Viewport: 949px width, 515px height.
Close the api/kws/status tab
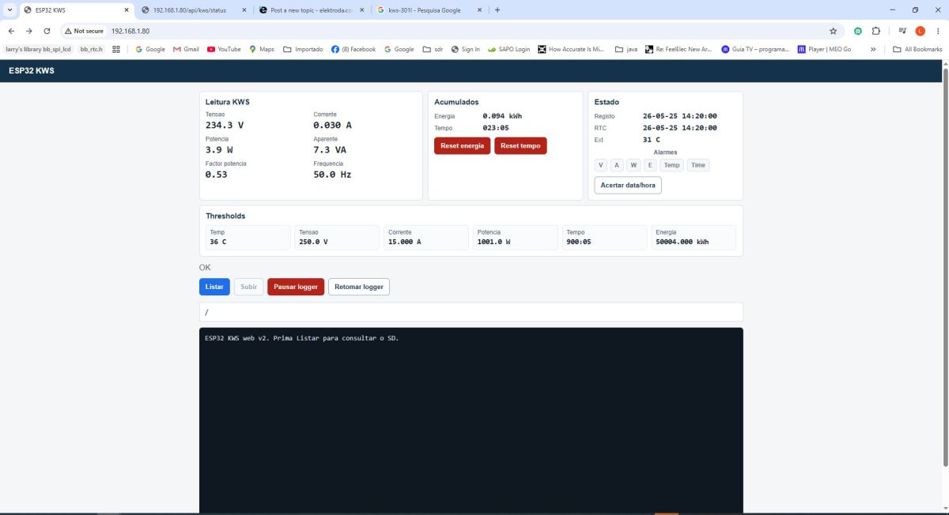click(x=243, y=10)
